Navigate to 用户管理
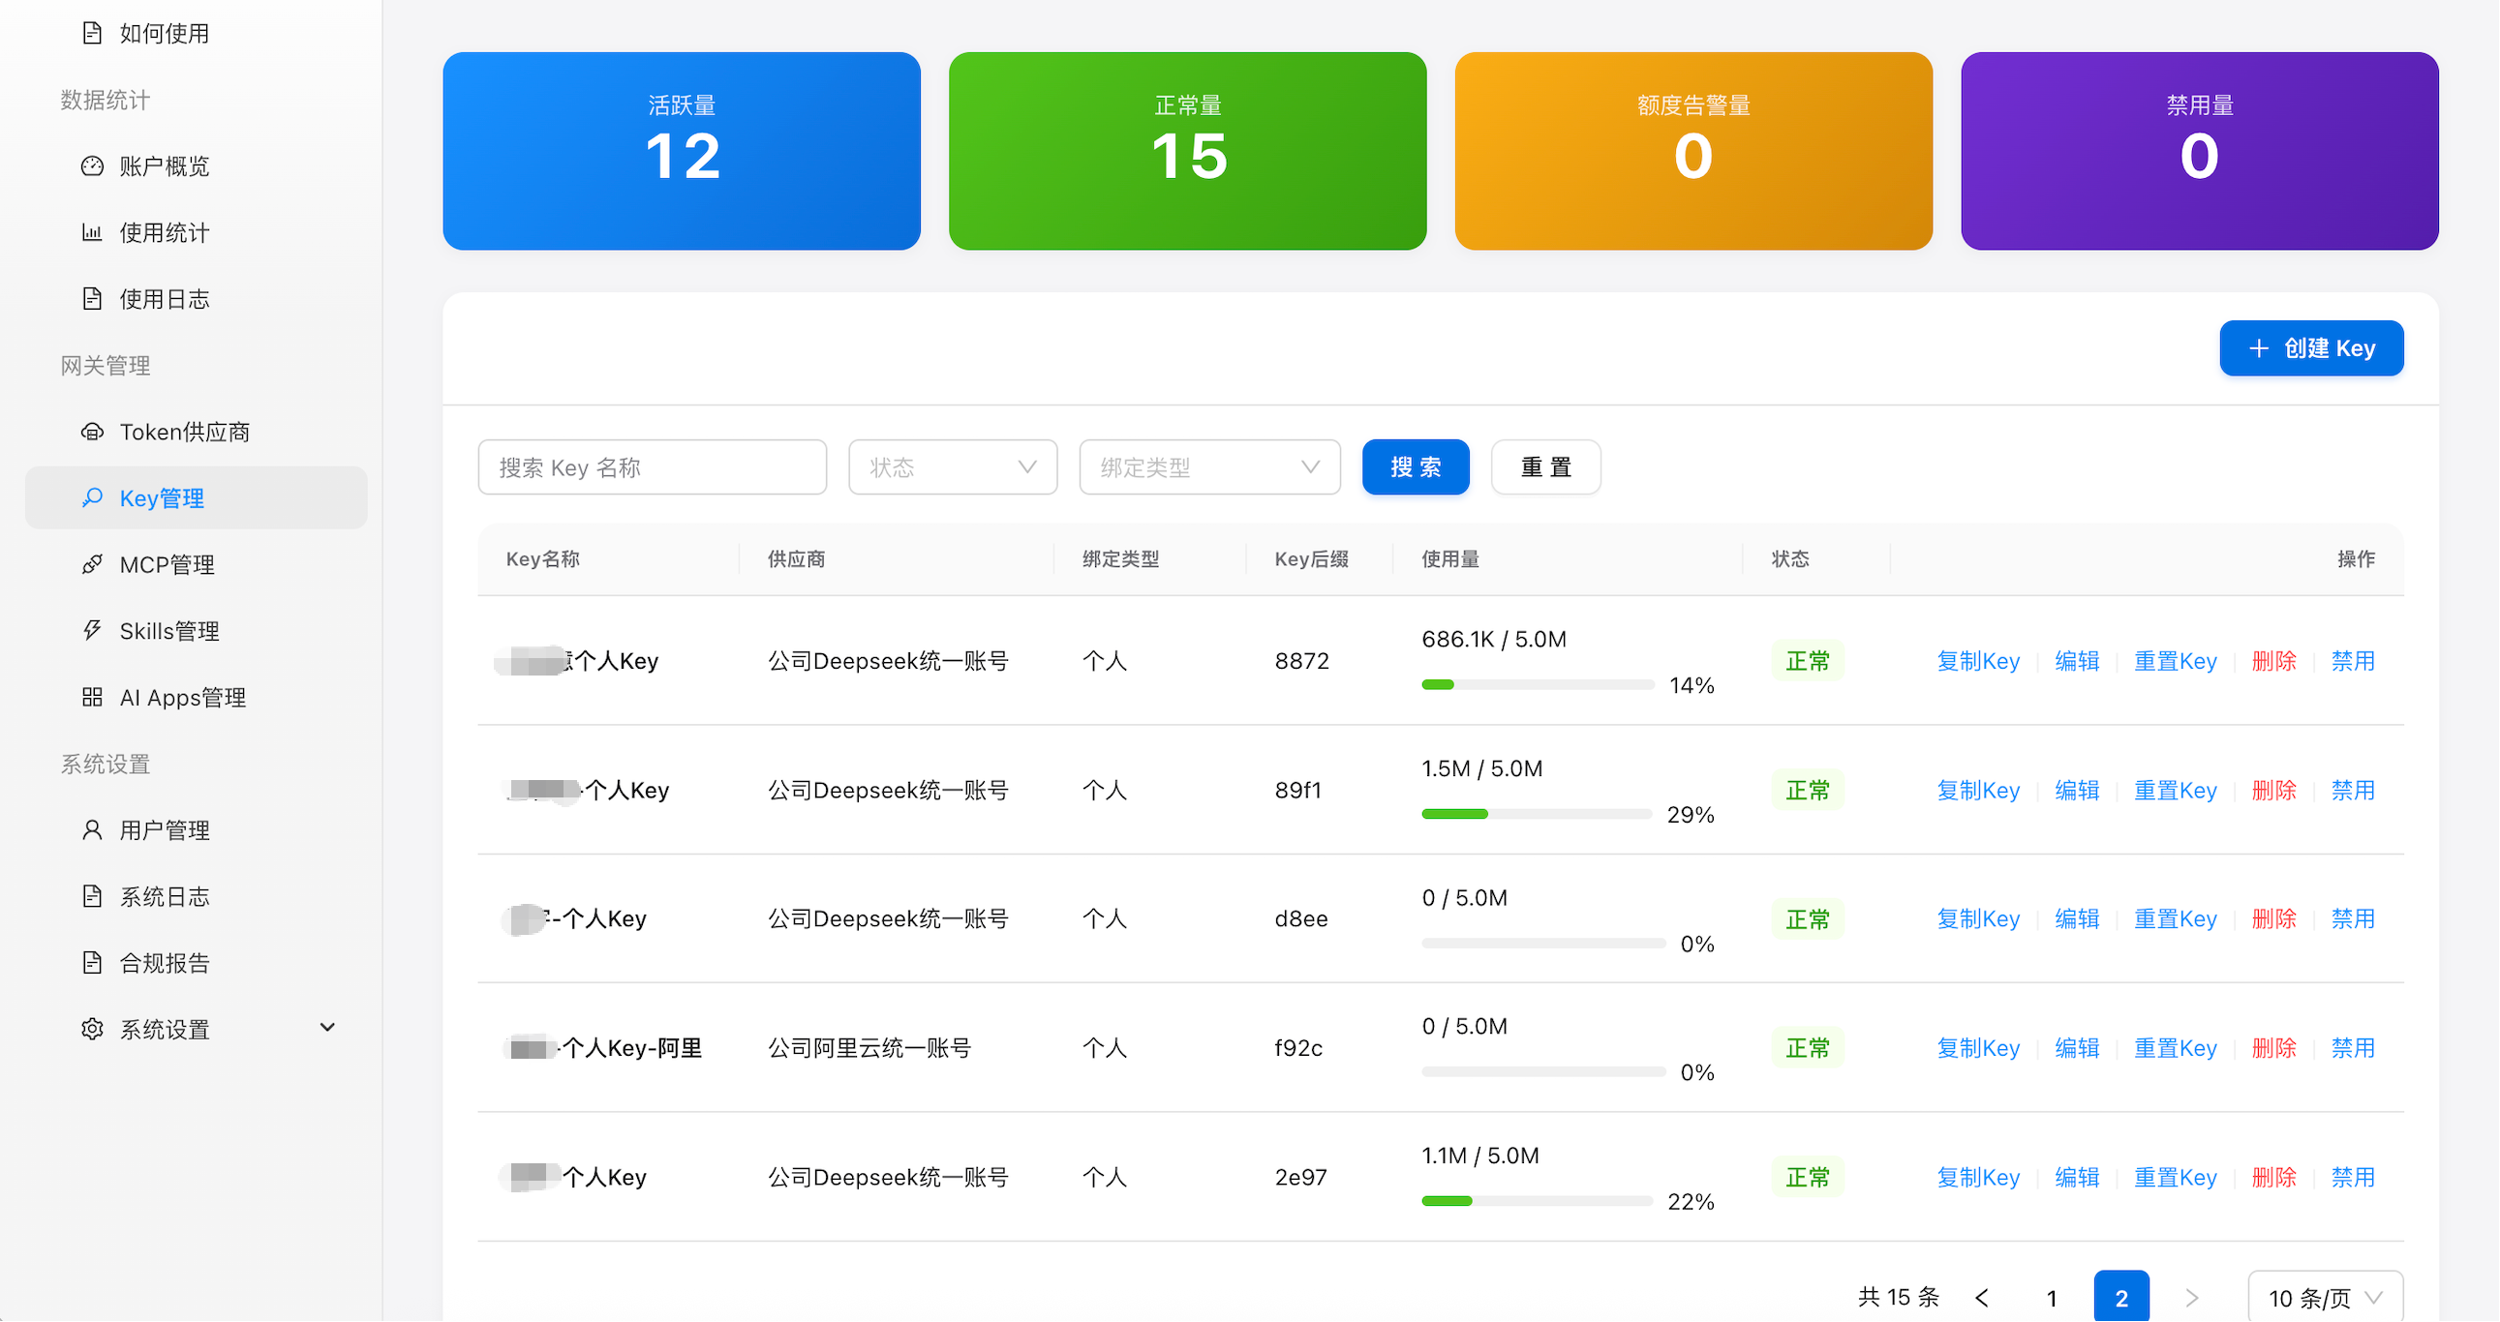 point(196,830)
